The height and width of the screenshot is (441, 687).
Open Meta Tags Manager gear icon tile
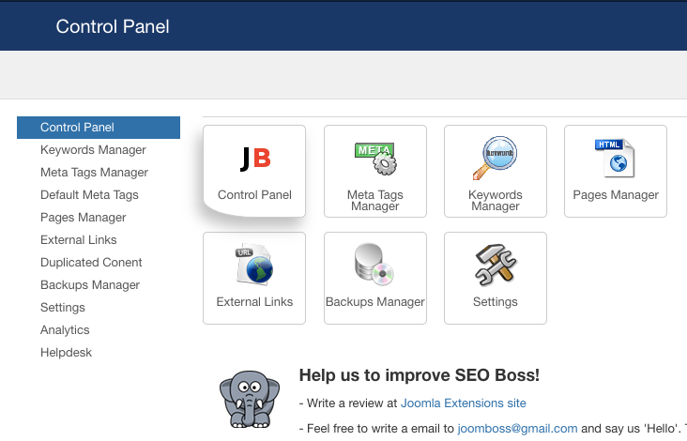point(375,171)
